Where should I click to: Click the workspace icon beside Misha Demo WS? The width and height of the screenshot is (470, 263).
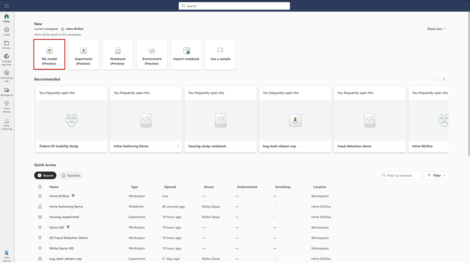point(40,248)
